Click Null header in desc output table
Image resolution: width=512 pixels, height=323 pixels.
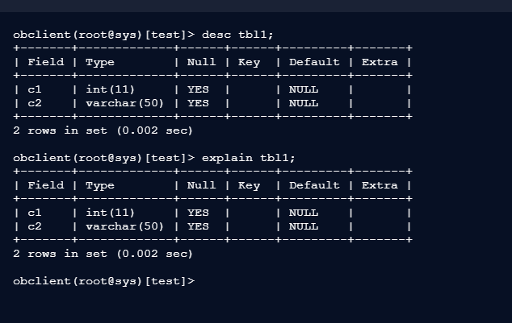tap(201, 62)
